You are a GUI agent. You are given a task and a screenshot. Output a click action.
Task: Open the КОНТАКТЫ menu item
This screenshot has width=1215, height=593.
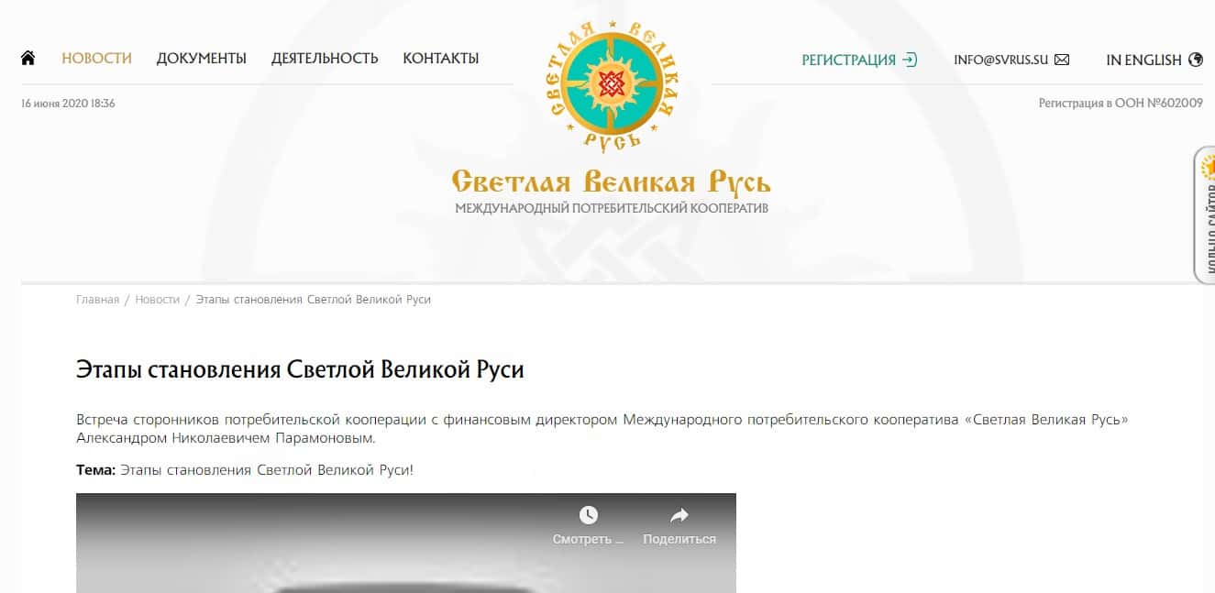[441, 59]
